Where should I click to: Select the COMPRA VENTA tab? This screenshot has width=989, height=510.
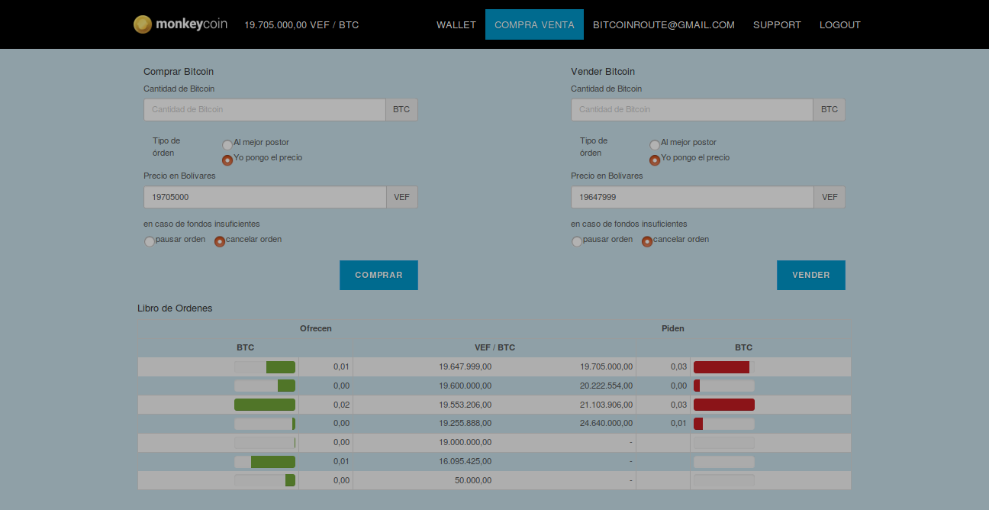[534, 24]
